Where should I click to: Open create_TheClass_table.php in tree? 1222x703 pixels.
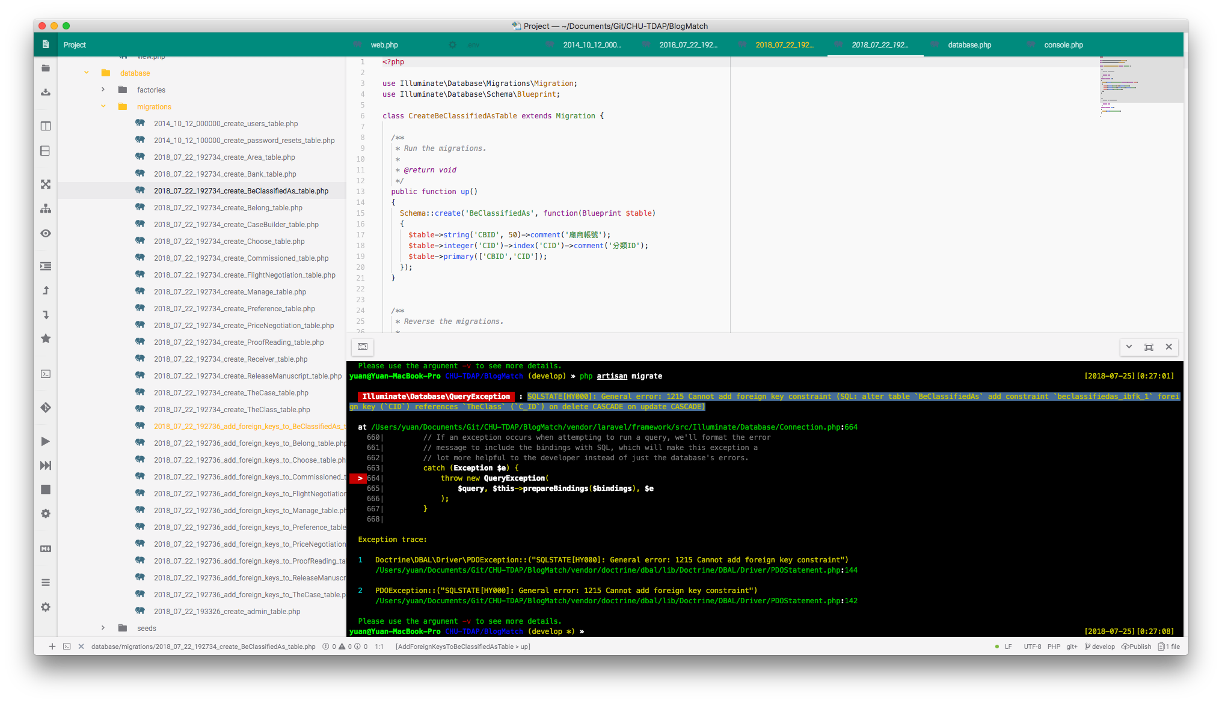pos(232,410)
